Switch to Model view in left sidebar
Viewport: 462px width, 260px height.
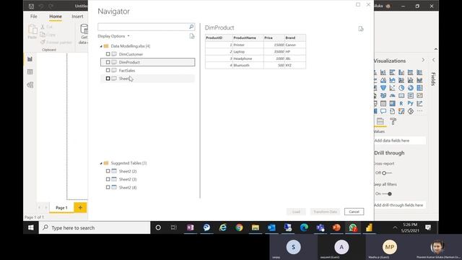coord(30,85)
